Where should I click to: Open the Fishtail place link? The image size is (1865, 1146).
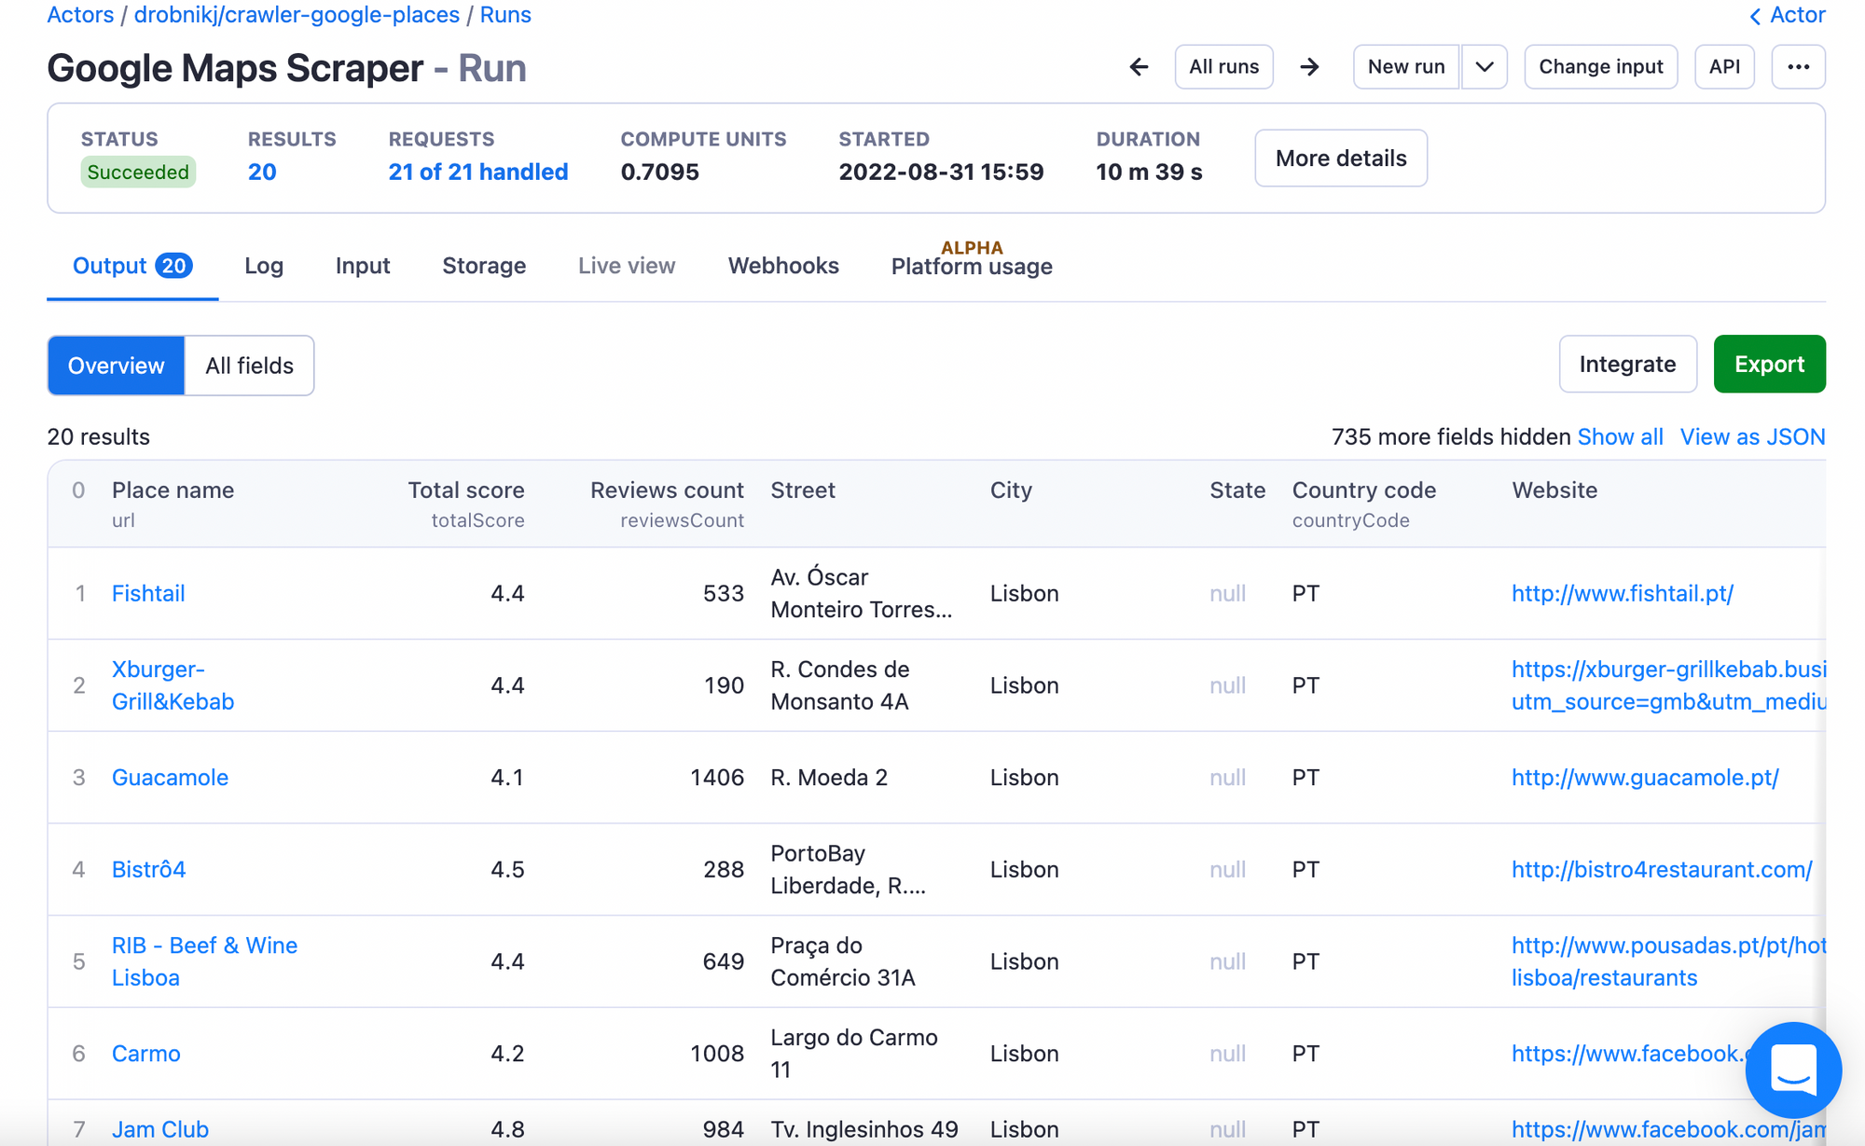[148, 593]
